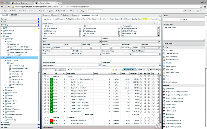Click the notes pencil icon near Availability
Image resolution: width=207 pixels, height=129 pixels.
(113, 70)
